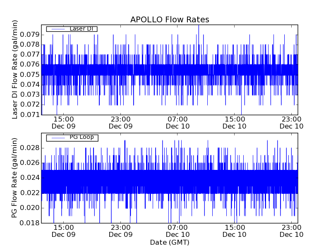Click bottom plot's '23:00 Dec 10' time label
Viewport: 331px width, 248px height.
pyautogui.click(x=292, y=231)
